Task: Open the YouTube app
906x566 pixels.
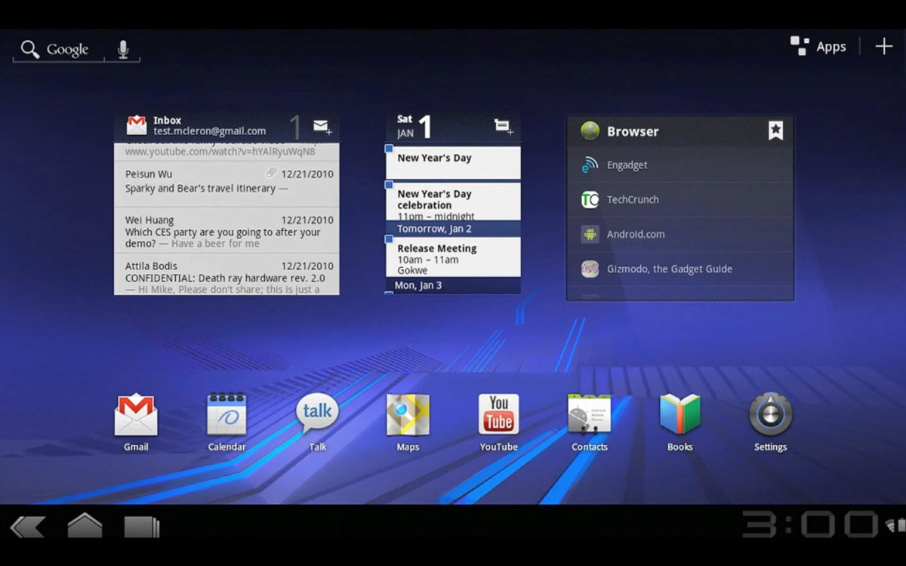Action: 498,416
